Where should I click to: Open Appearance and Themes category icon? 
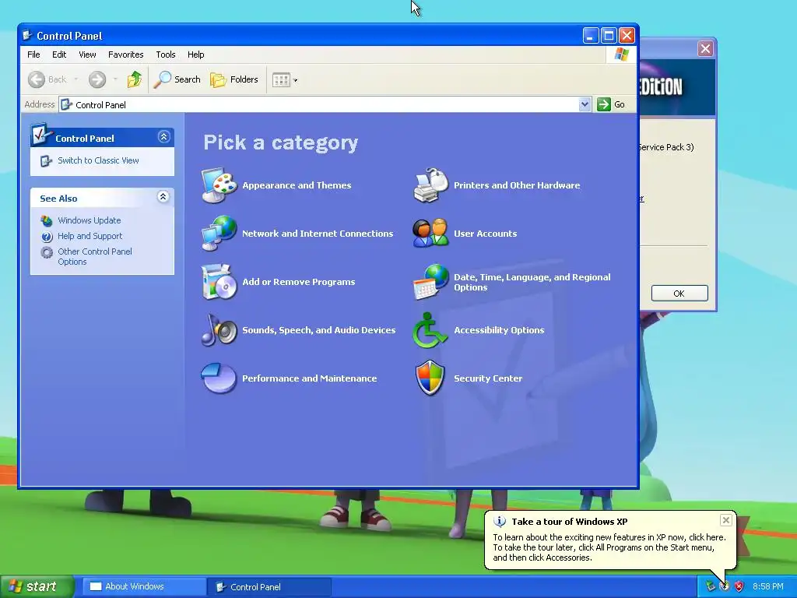[x=219, y=185]
